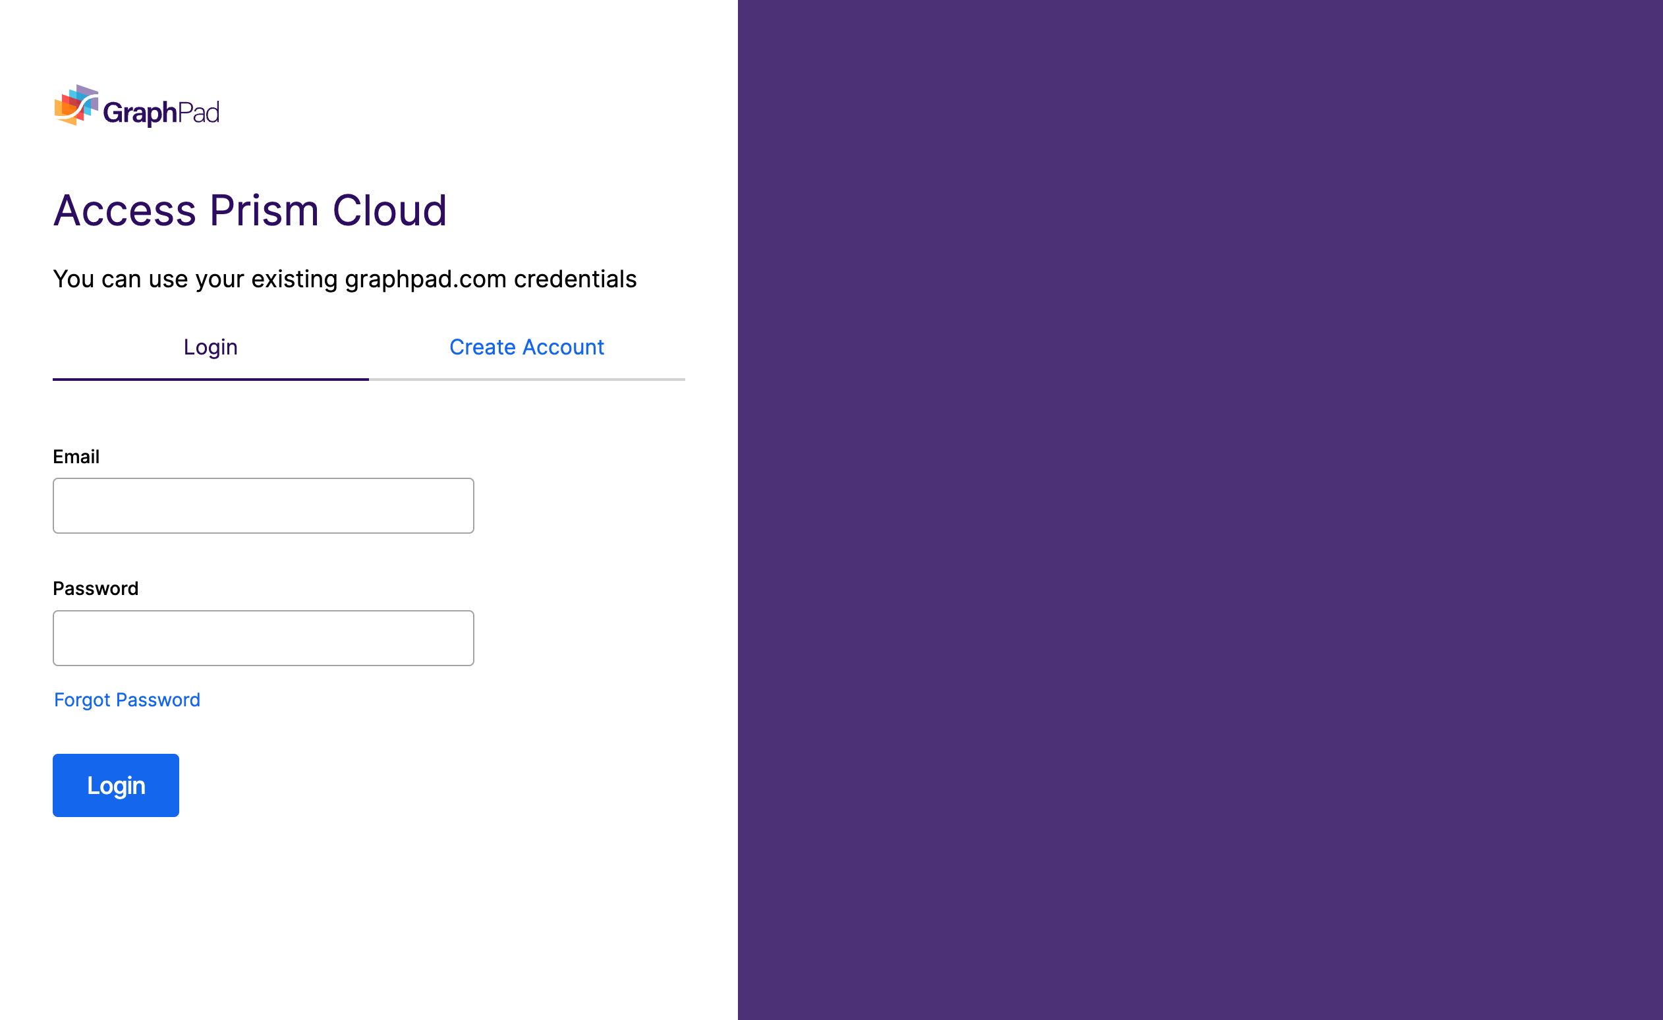Image resolution: width=1663 pixels, height=1020 pixels.
Task: Click inside the Password input field
Action: [262, 637]
